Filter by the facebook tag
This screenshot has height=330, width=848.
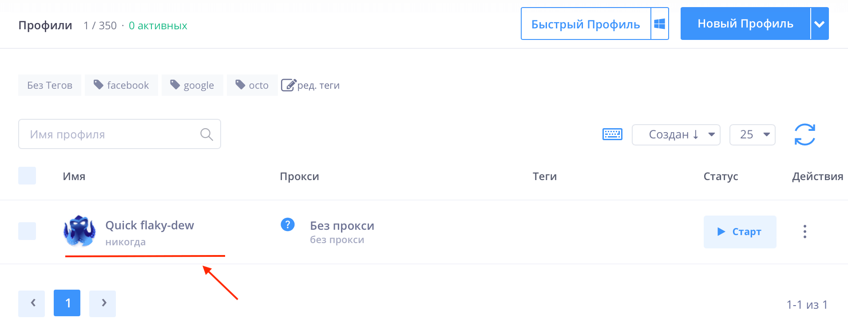pos(121,85)
